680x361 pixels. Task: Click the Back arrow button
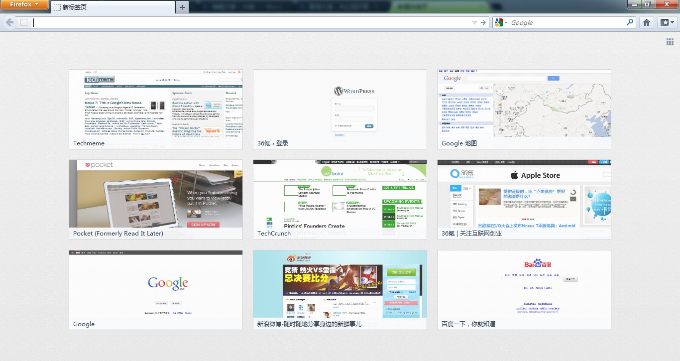click(x=9, y=22)
